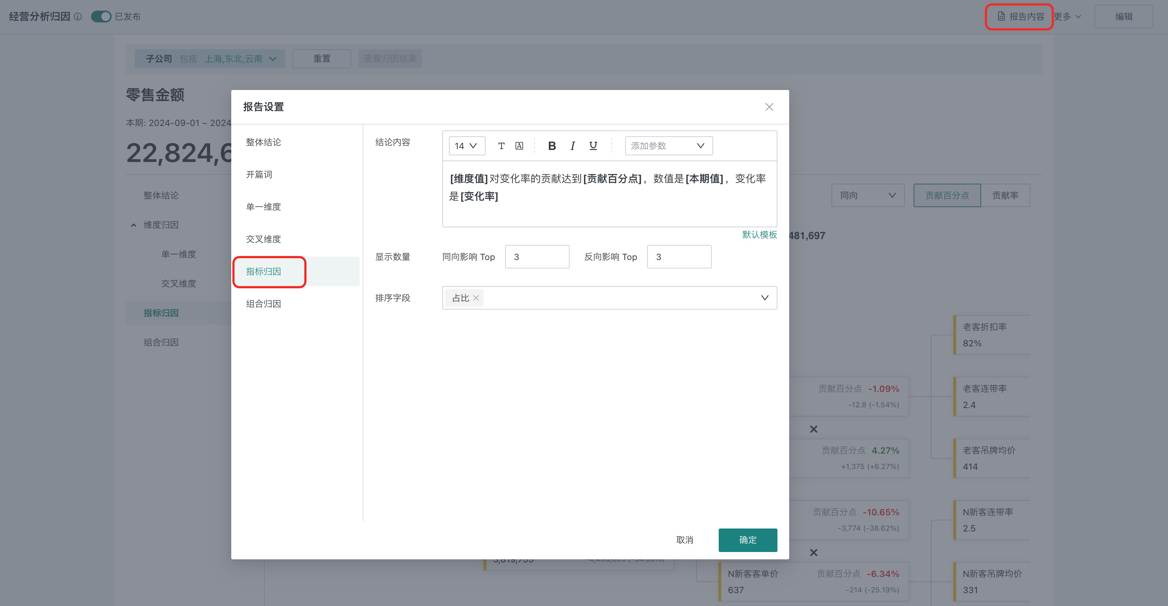This screenshot has width=1168, height=606.
Task: Click the 编辑 button
Action: coord(1124,17)
